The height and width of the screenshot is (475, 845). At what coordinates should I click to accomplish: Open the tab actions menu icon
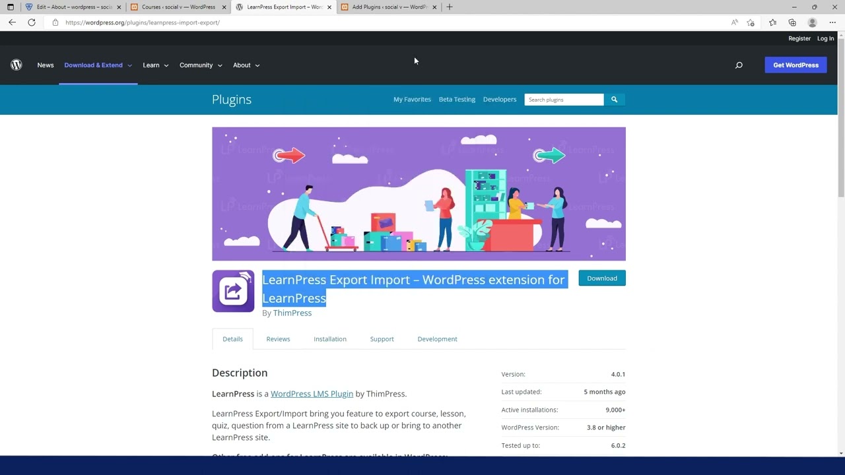click(10, 7)
